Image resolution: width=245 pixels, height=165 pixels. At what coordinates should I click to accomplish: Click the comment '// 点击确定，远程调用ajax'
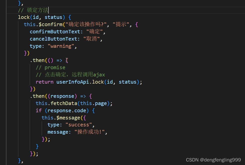point(70,75)
